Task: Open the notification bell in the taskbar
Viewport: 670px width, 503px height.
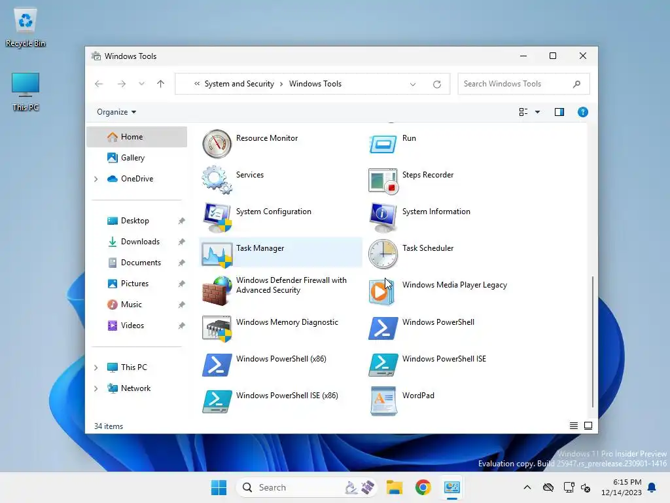Action: tap(652, 487)
